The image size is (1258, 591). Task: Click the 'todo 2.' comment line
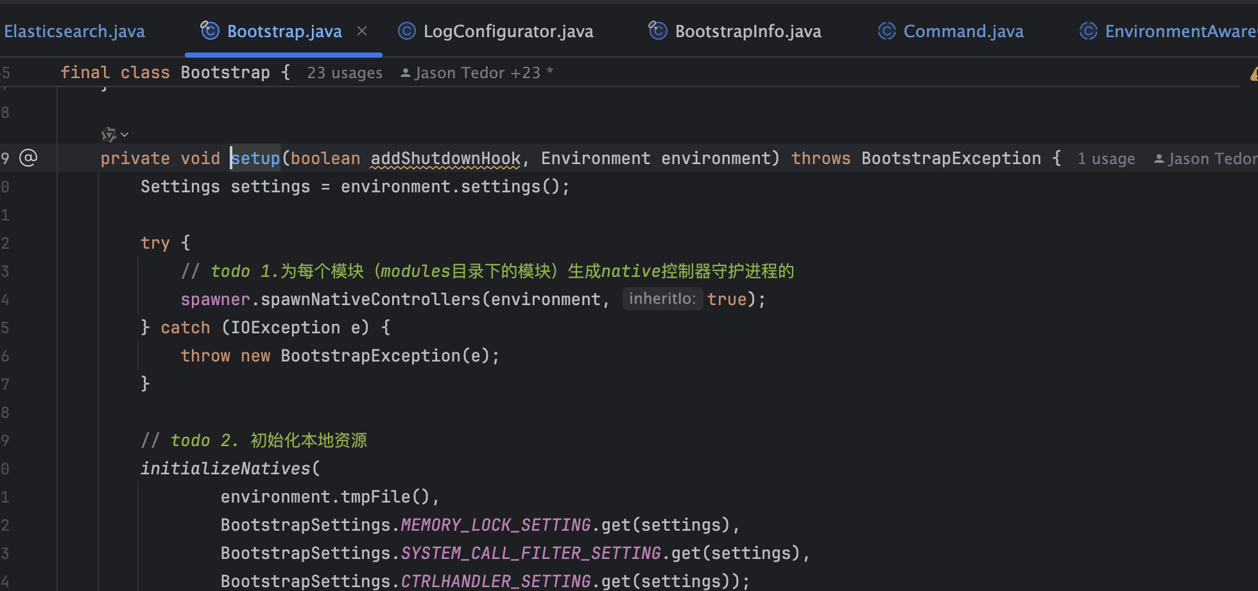pyautogui.click(x=254, y=440)
